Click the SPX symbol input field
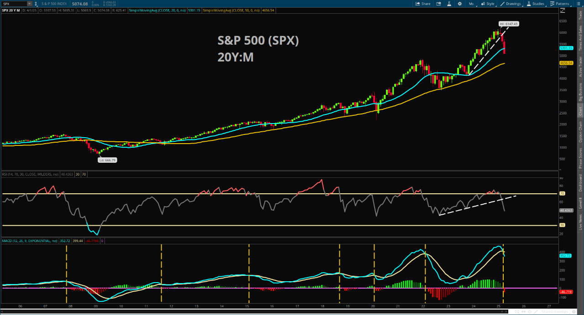 pyautogui.click(x=14, y=4)
